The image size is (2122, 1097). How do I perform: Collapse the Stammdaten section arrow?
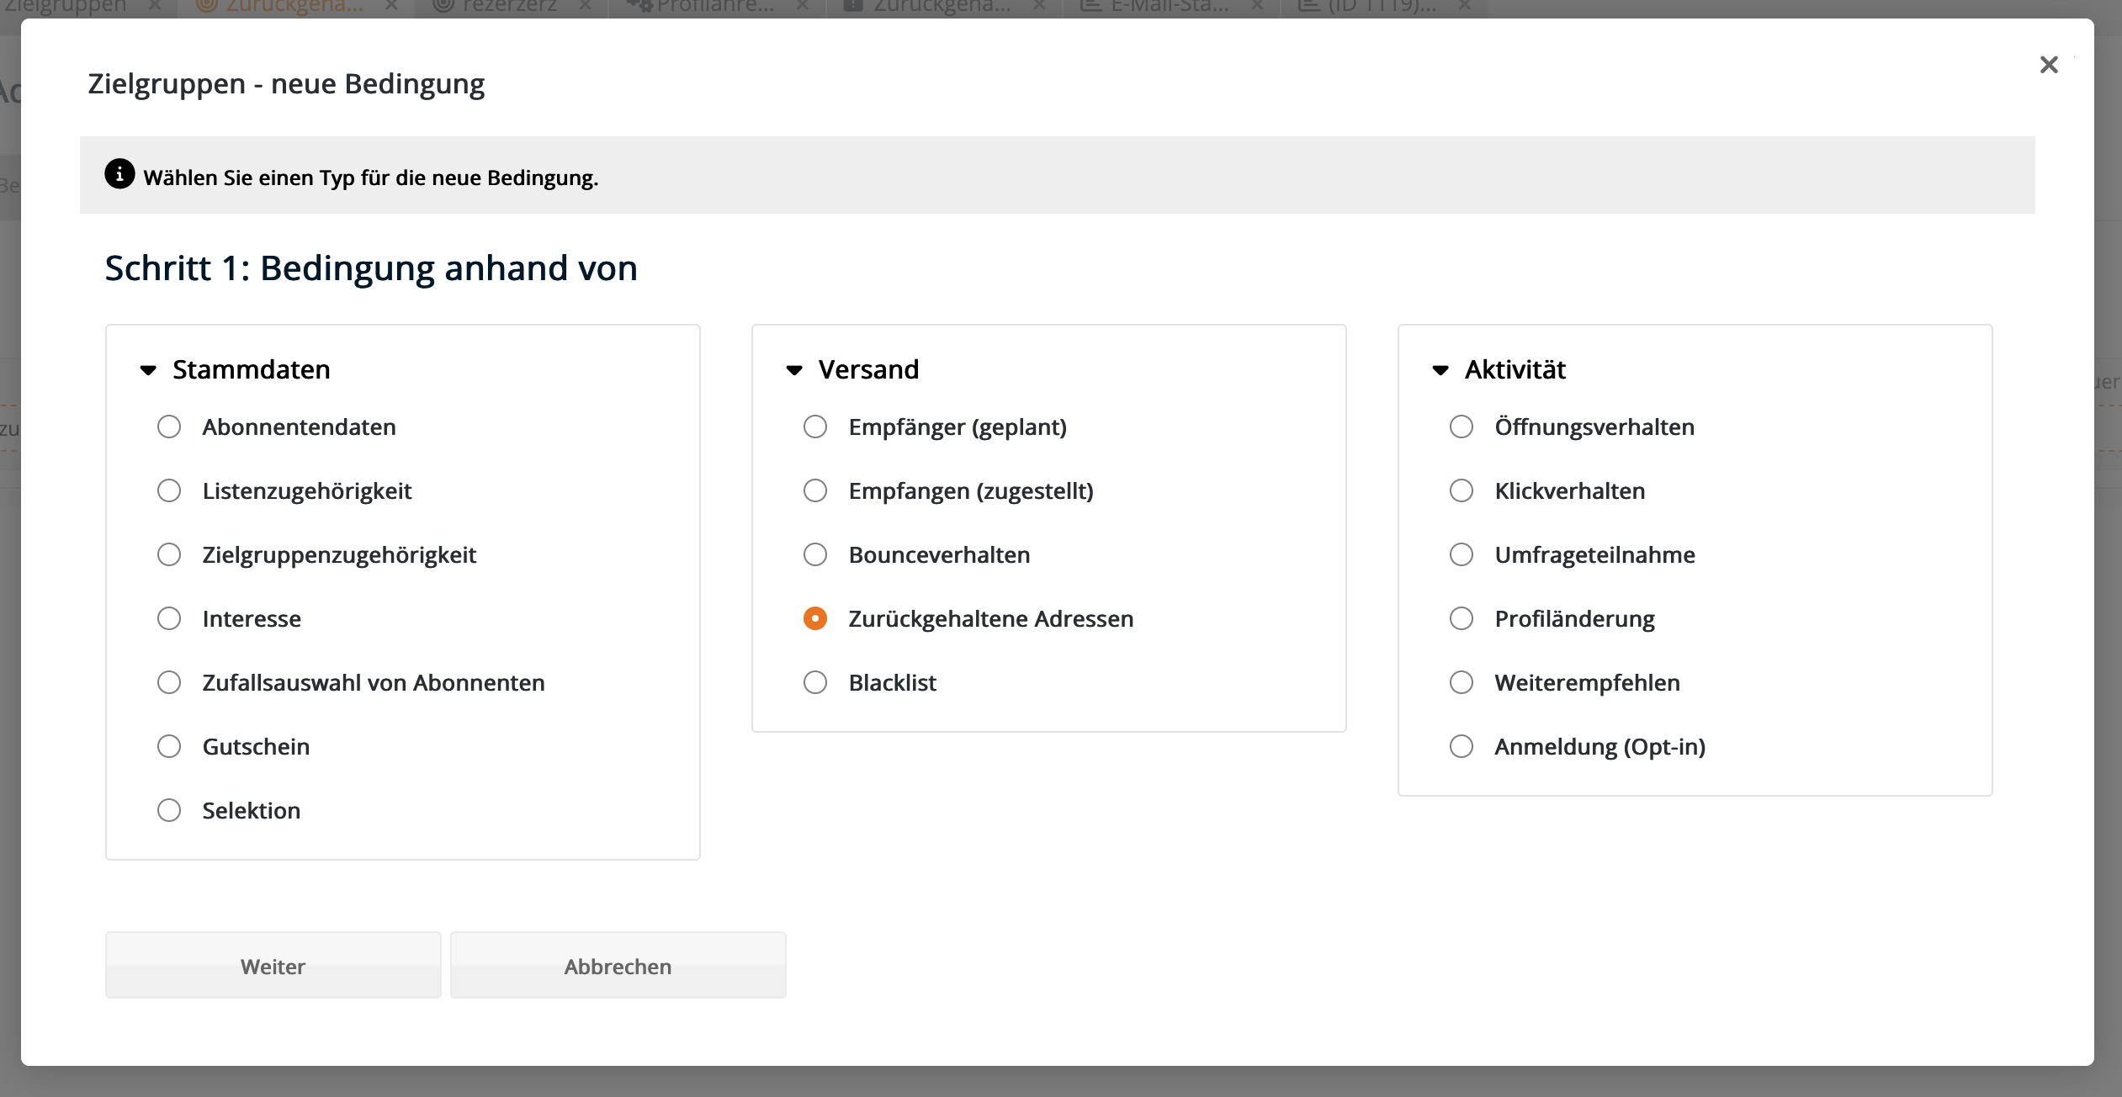tap(148, 370)
